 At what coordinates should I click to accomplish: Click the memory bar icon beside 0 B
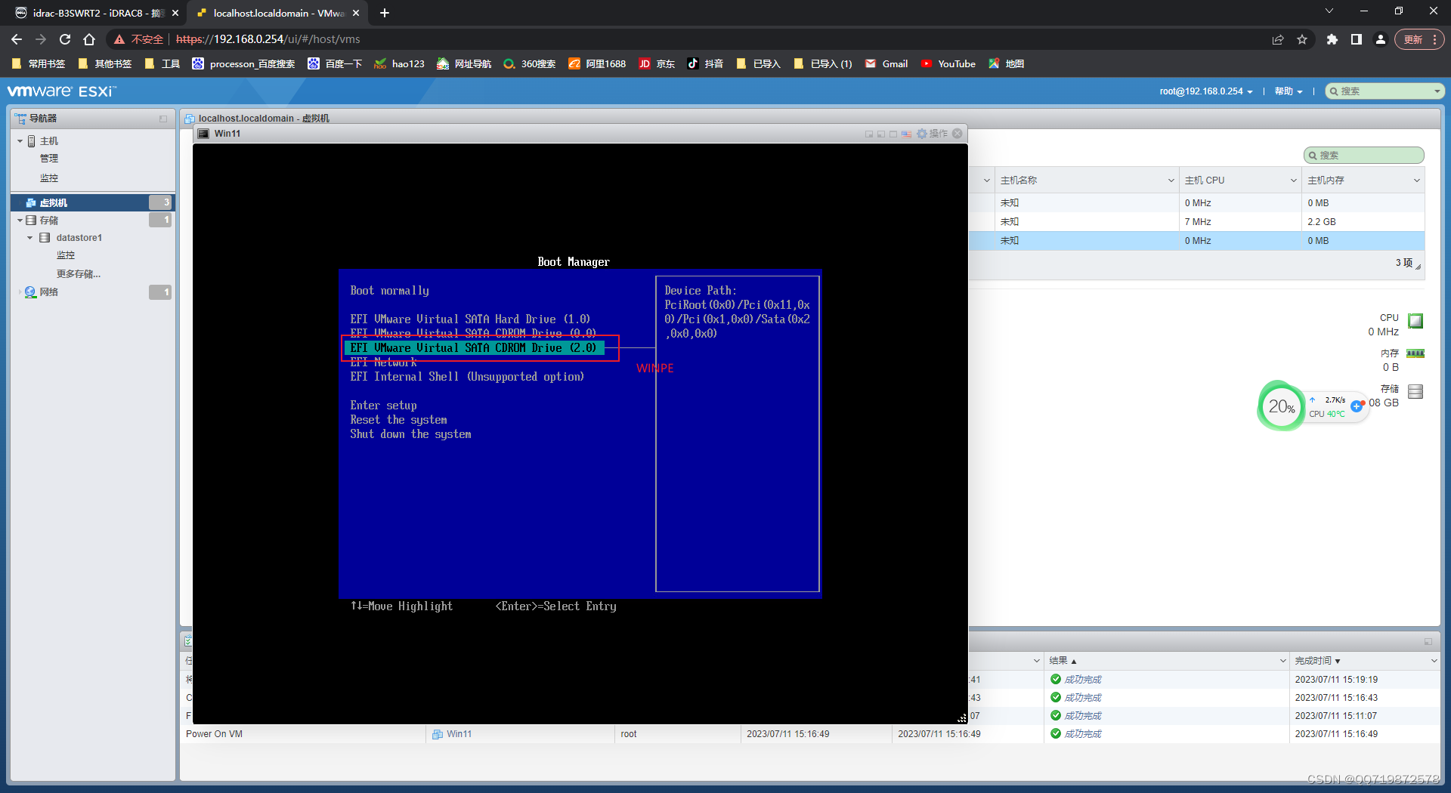tap(1414, 353)
